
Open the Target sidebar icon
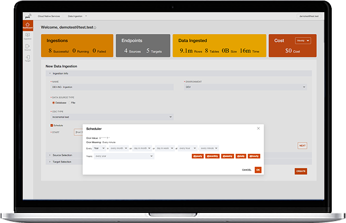(27, 57)
